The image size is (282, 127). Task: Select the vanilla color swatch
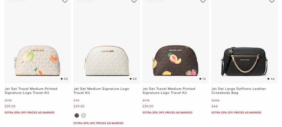83,115
